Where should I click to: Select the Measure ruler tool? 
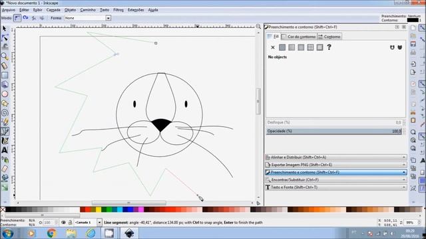(5, 66)
